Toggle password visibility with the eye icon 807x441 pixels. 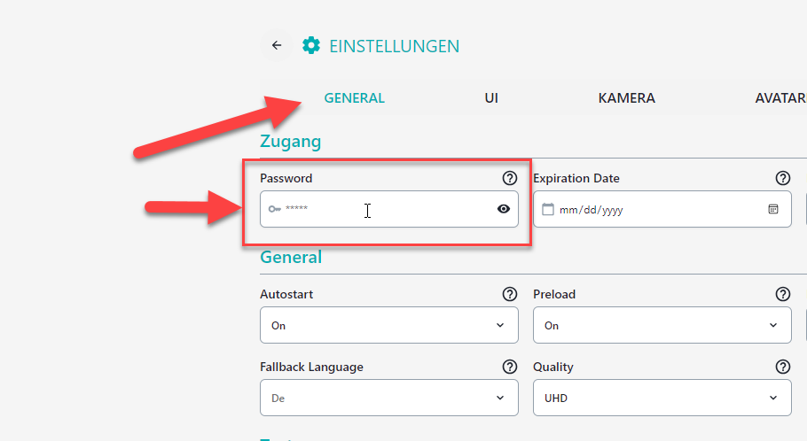504,209
